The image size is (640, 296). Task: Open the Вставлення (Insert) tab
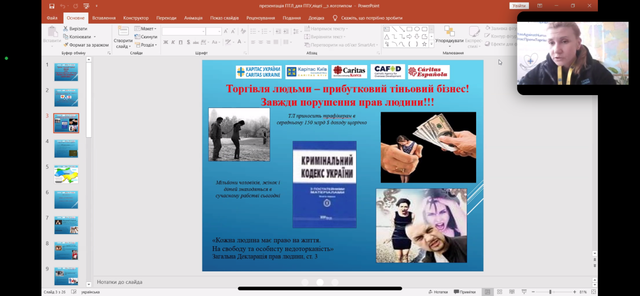(104, 18)
